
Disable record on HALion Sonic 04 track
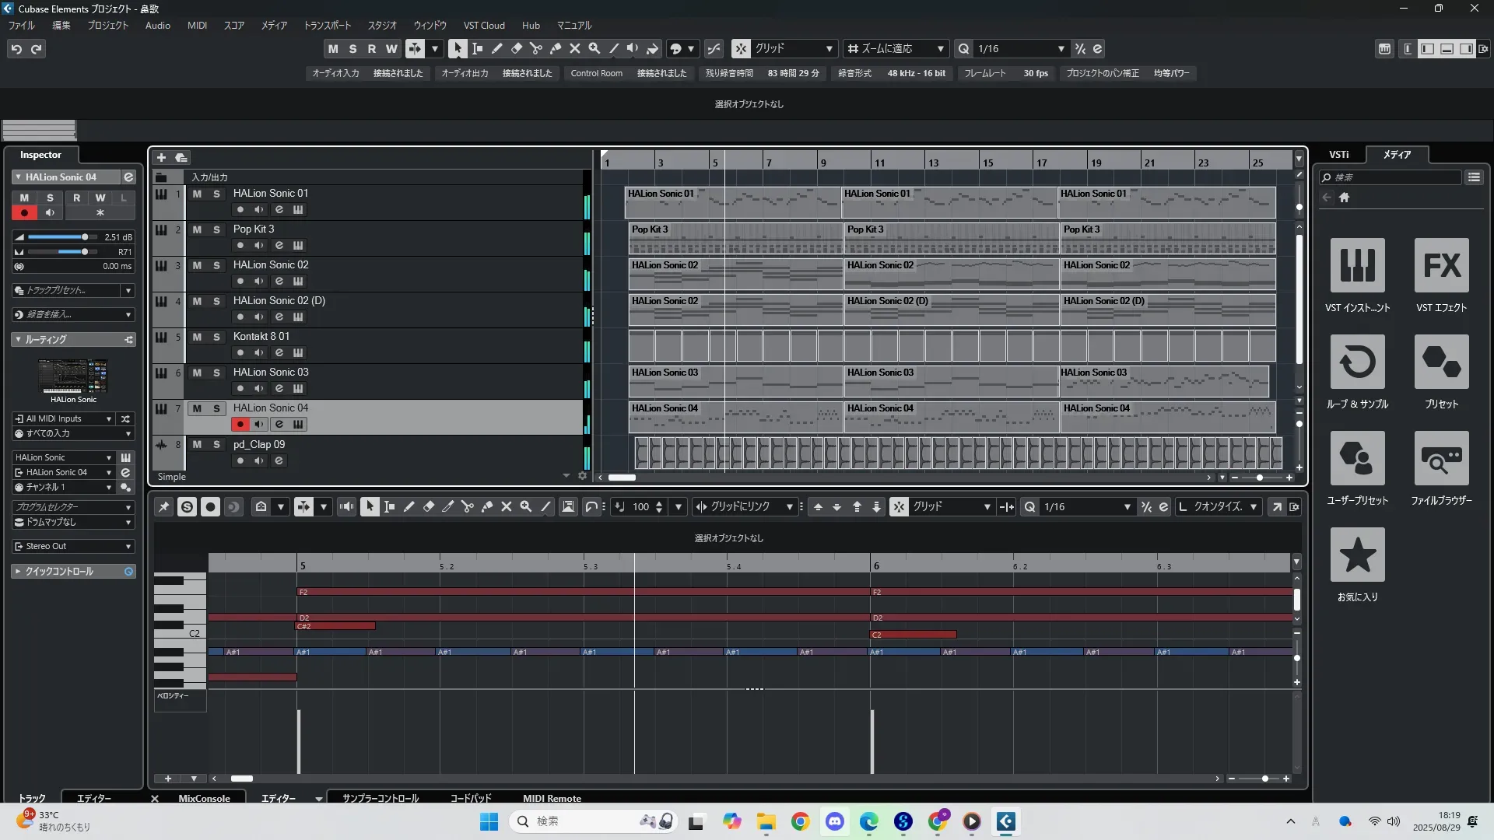[240, 424]
